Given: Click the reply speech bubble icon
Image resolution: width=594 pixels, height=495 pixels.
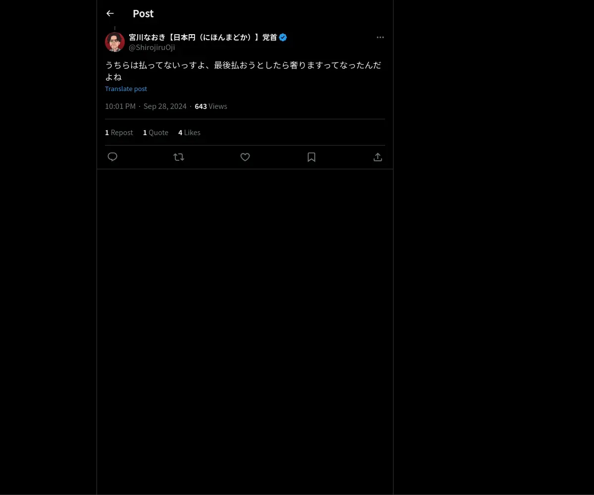Looking at the screenshot, I should [x=112, y=157].
